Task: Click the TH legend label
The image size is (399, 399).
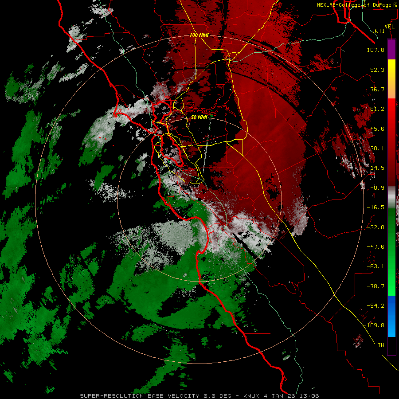Action: coord(381,345)
